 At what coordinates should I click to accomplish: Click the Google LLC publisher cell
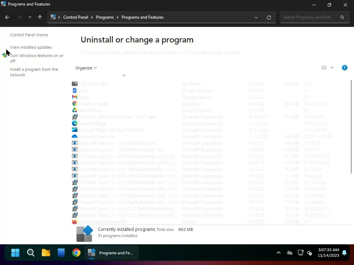193,104
